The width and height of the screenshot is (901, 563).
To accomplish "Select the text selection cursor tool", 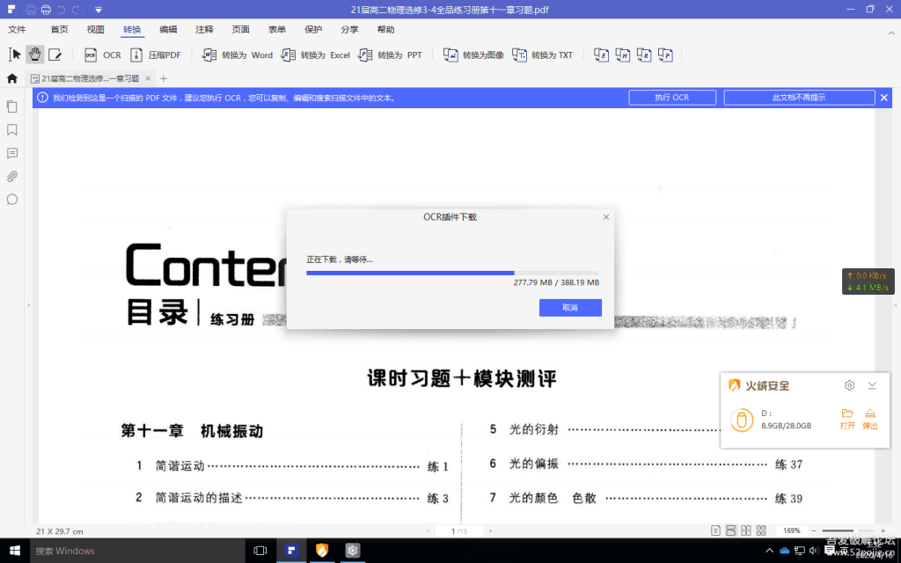I will point(15,55).
